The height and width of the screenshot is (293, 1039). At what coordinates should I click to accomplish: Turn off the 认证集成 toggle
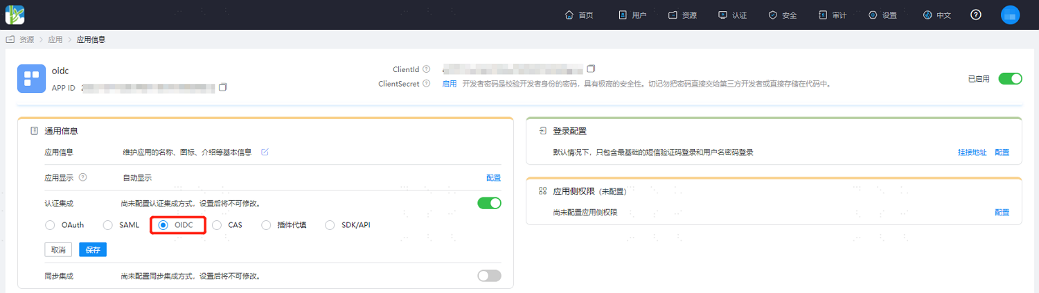pyautogui.click(x=489, y=203)
